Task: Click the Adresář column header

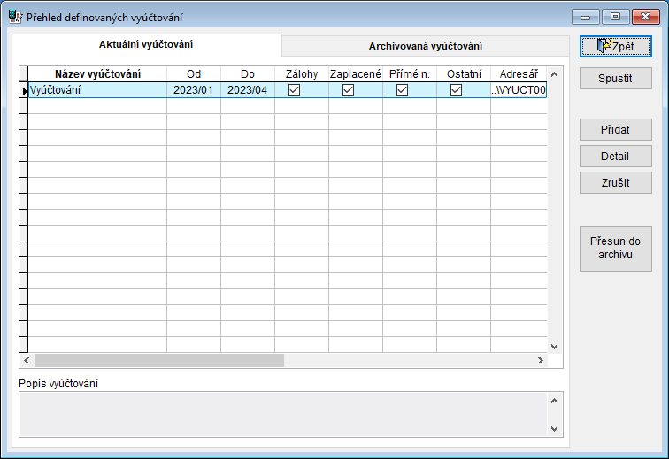Action: pyautogui.click(x=519, y=74)
